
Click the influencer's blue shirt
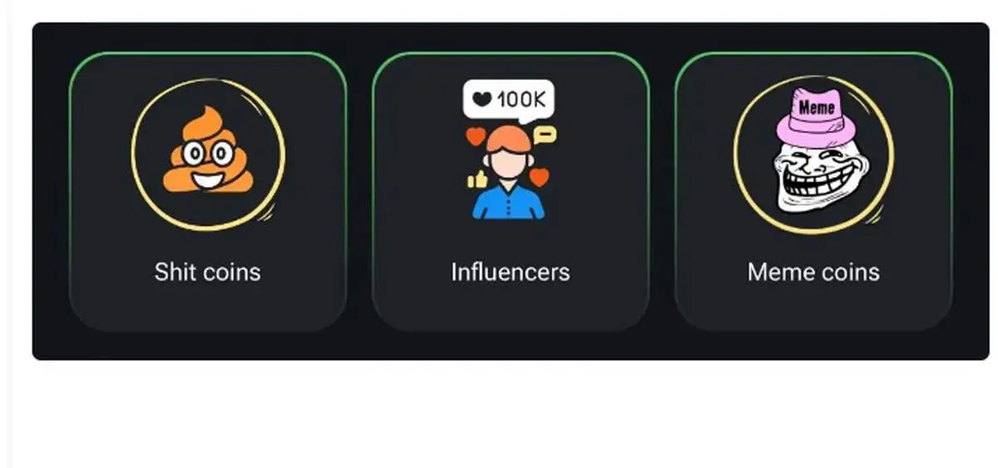click(x=509, y=203)
